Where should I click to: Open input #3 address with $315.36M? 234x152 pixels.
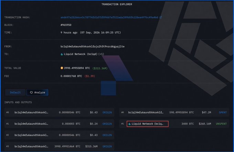(31, 146)
